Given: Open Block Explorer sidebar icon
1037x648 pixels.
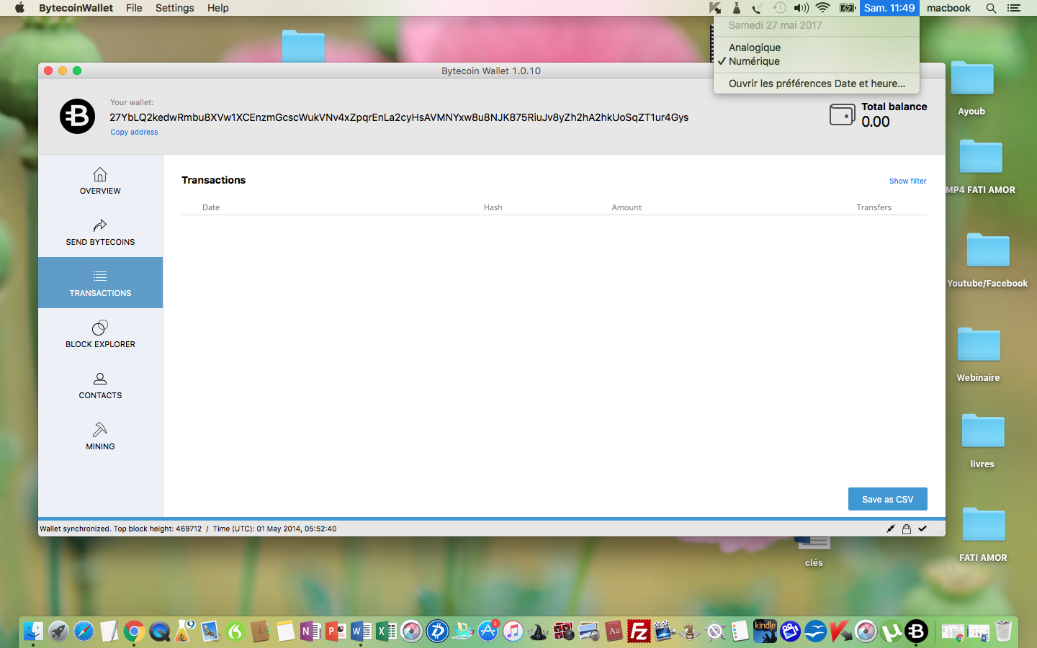Looking at the screenshot, I should pyautogui.click(x=100, y=328).
